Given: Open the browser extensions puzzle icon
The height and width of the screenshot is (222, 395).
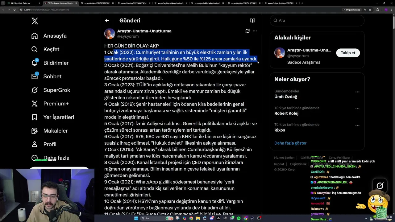Looking at the screenshot, I should (378, 10).
